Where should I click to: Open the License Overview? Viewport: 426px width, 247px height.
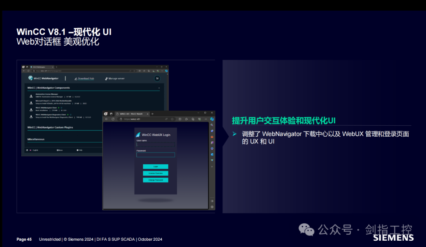[155, 173]
